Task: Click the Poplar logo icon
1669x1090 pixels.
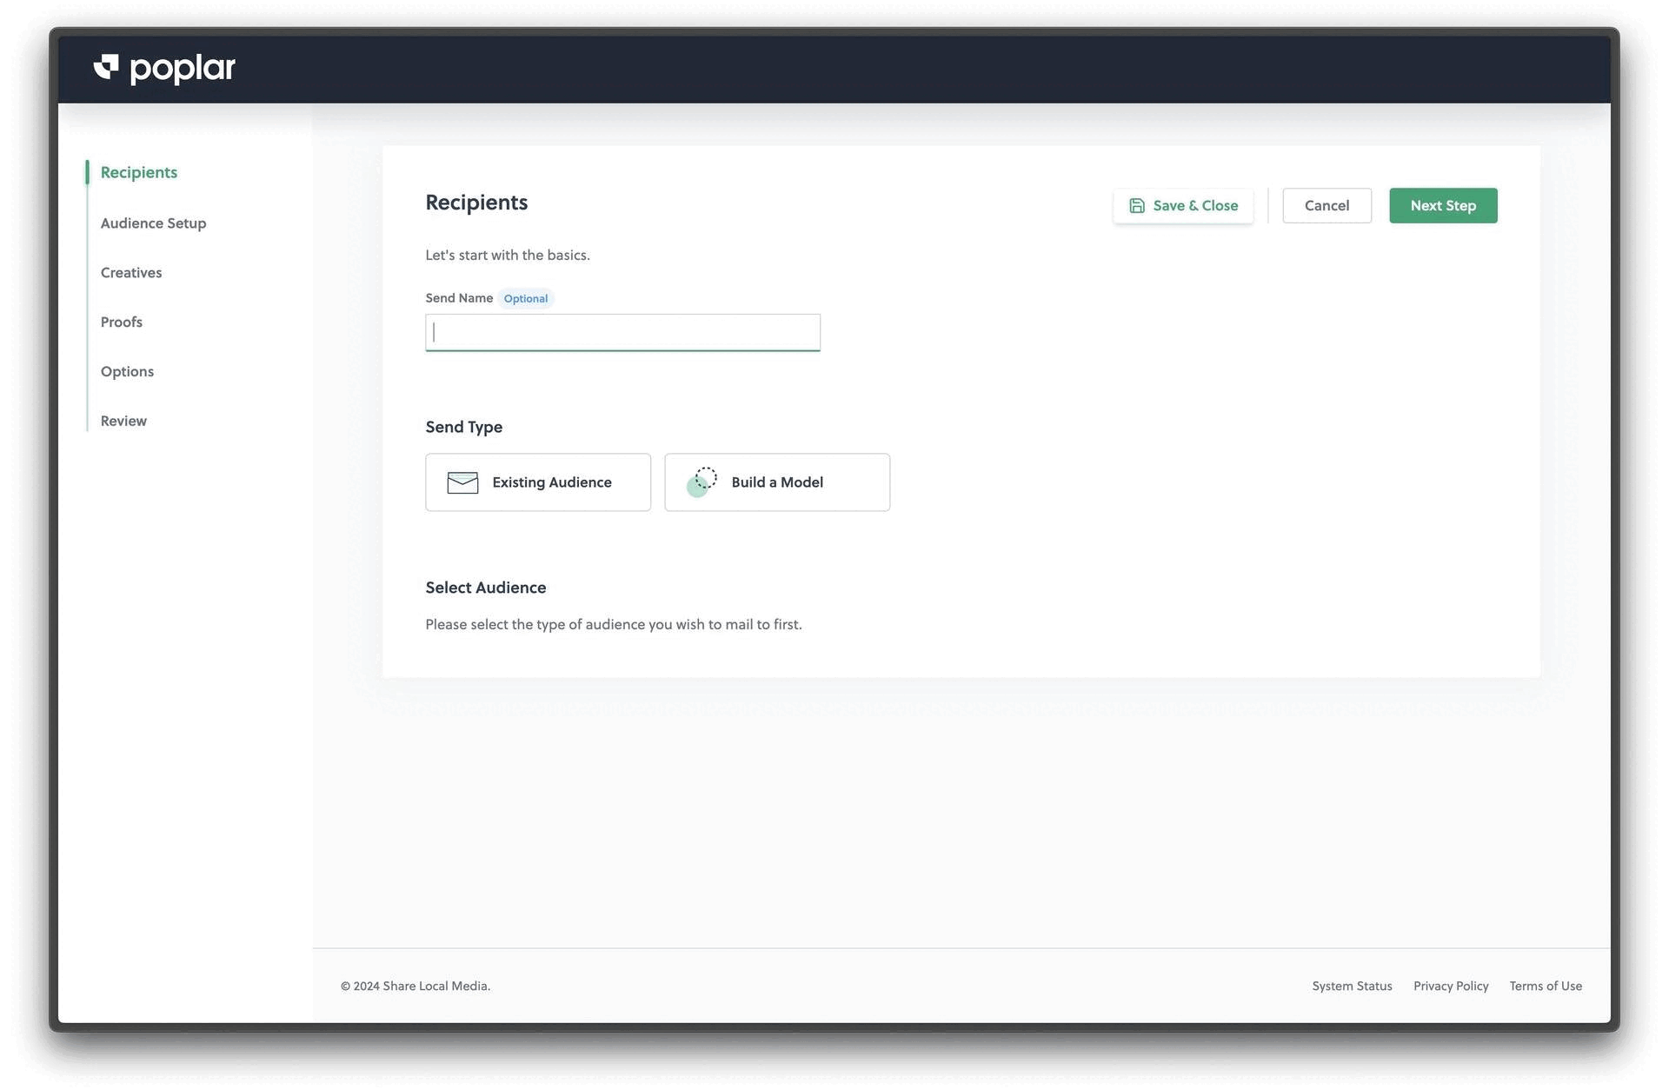Action: pyautogui.click(x=106, y=67)
